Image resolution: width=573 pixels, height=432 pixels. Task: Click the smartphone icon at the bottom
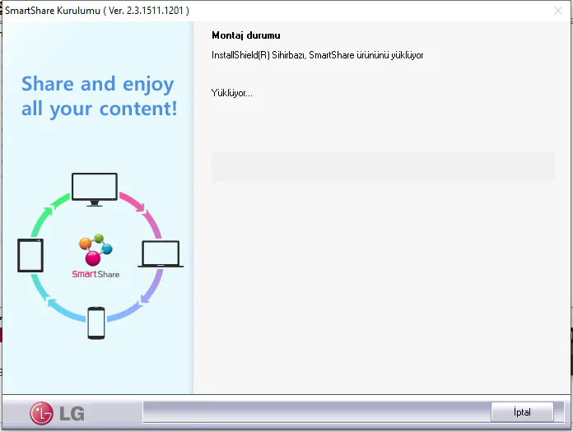pos(96,323)
